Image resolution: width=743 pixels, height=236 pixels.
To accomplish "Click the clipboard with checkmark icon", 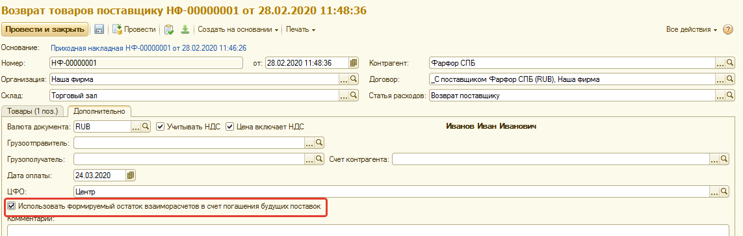I will (169, 29).
